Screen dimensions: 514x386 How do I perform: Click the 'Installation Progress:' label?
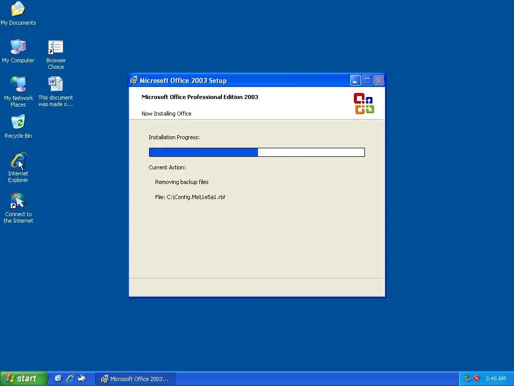[x=174, y=137]
